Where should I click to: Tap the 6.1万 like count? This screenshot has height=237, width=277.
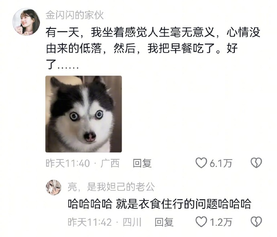tap(221, 163)
